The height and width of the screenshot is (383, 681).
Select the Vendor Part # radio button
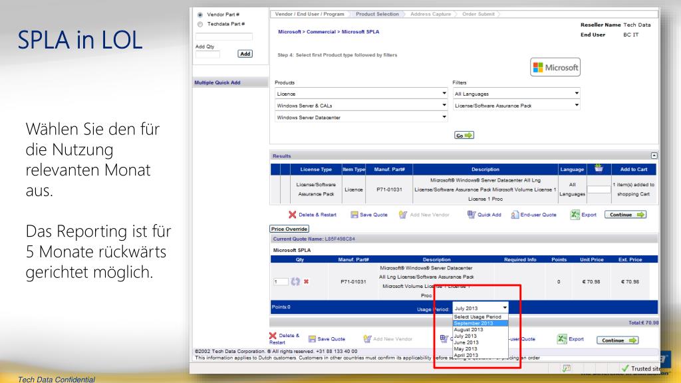coord(200,15)
